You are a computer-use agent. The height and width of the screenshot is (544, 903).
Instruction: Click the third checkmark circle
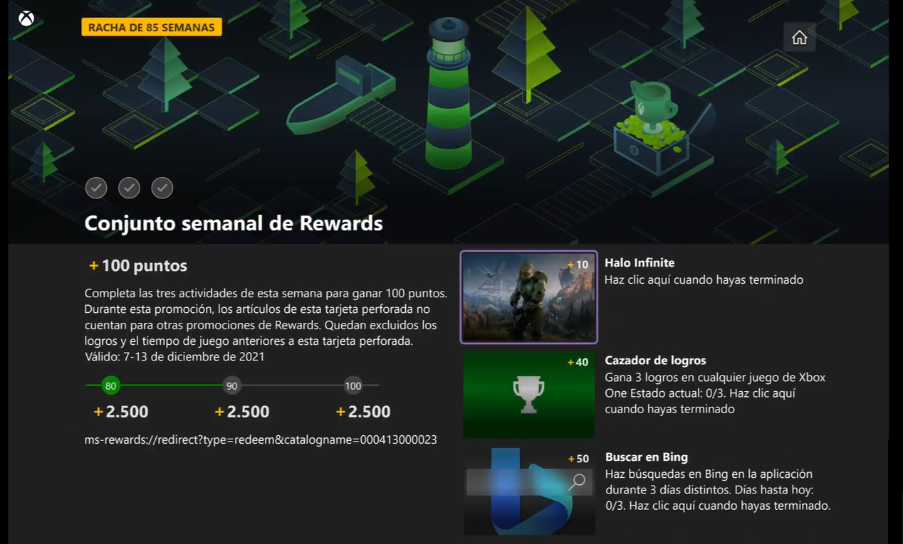[x=162, y=188]
